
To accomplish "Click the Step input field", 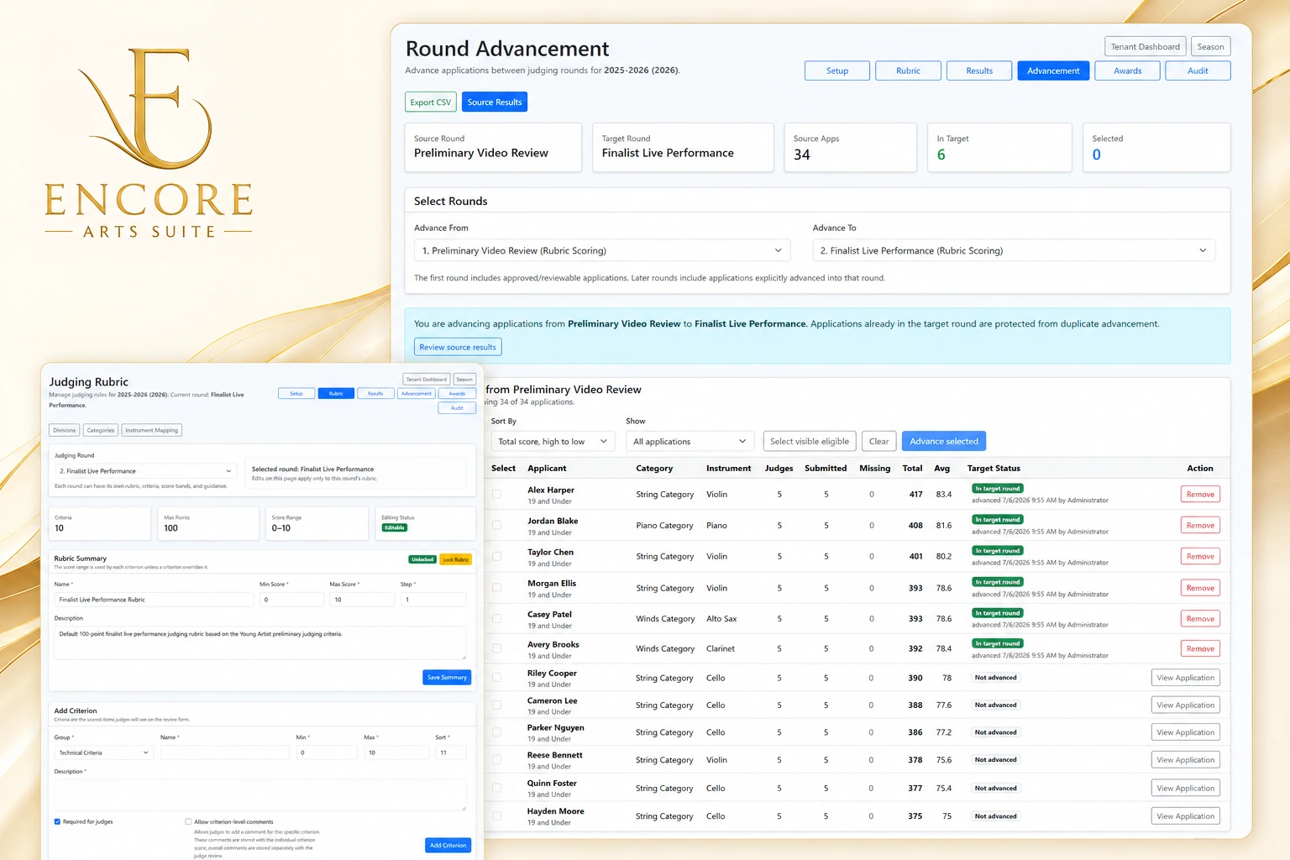I will [433, 600].
